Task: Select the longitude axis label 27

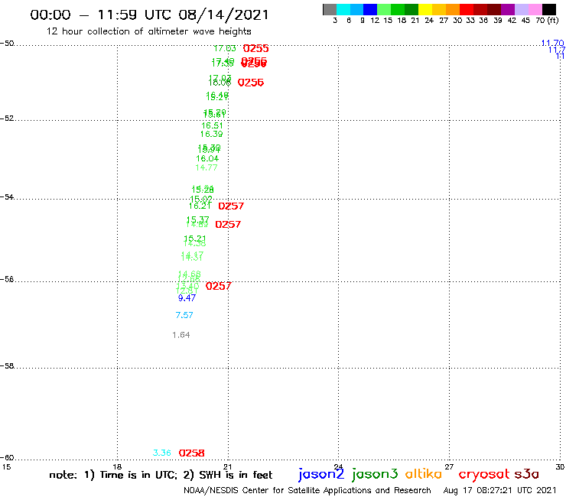Action: coord(449,466)
